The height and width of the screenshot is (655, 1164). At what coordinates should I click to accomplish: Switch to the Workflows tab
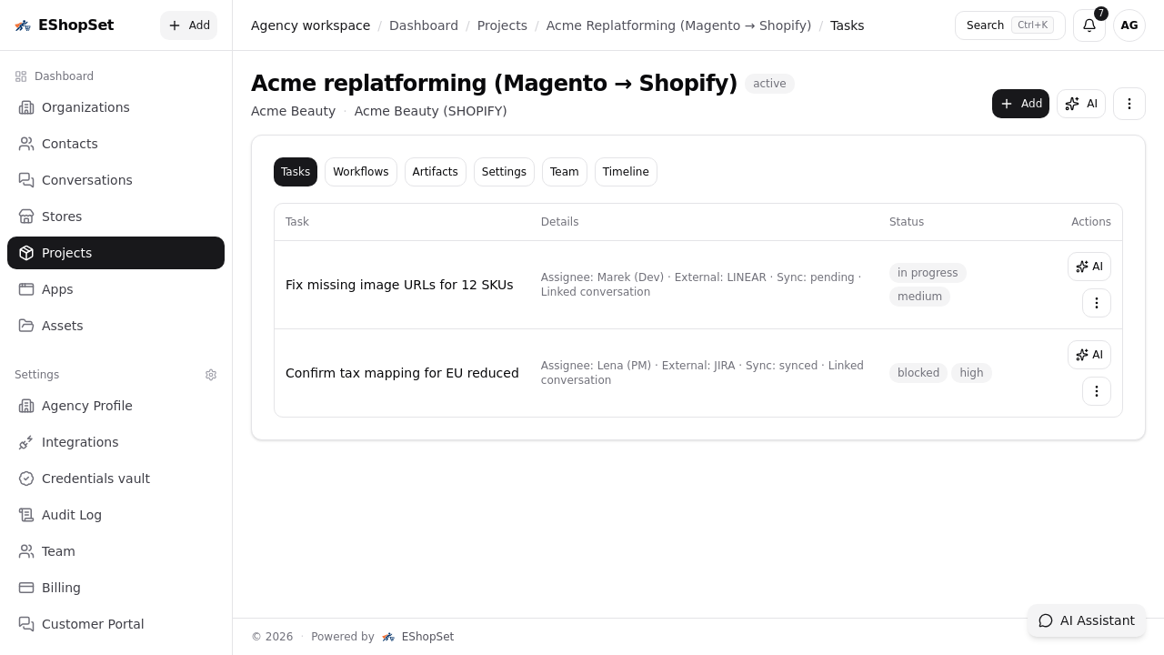point(360,172)
